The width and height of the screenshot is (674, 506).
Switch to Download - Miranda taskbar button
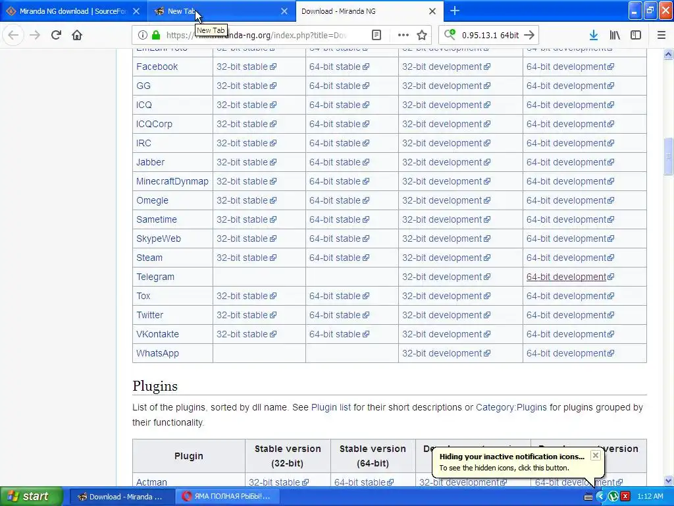click(x=121, y=497)
